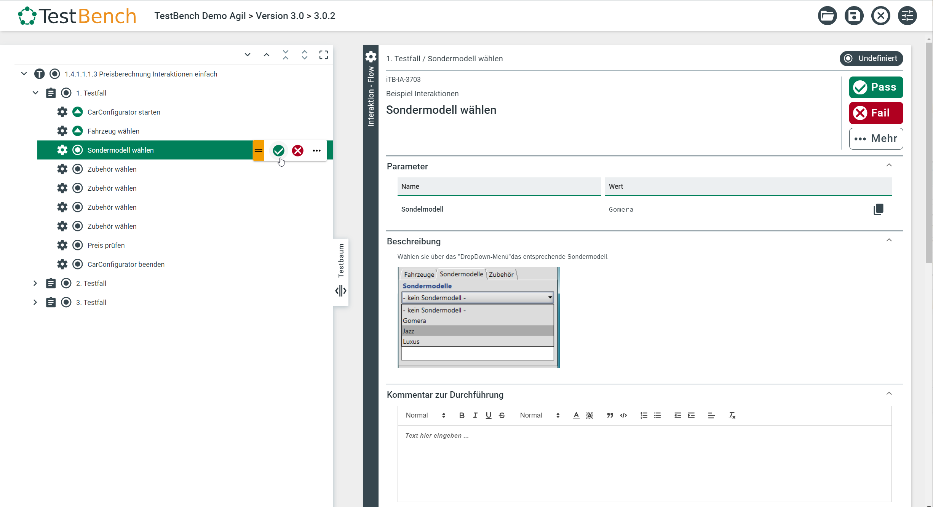Open more options on Sondermodell wählen row
The height and width of the screenshot is (507, 933).
pyautogui.click(x=317, y=151)
